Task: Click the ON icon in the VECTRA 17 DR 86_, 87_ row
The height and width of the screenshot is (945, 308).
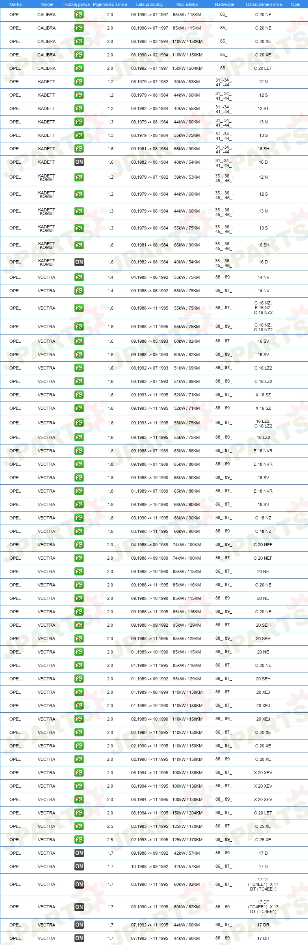Action: click(79, 925)
